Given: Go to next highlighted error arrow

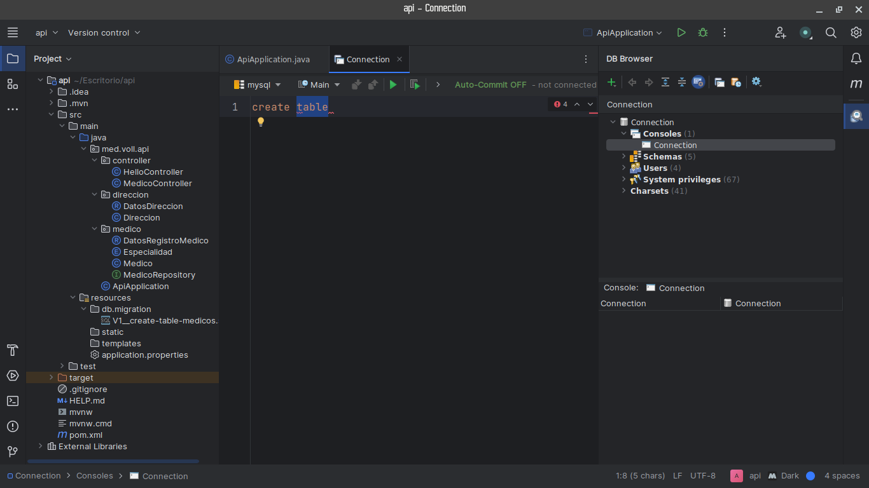Looking at the screenshot, I should point(590,104).
